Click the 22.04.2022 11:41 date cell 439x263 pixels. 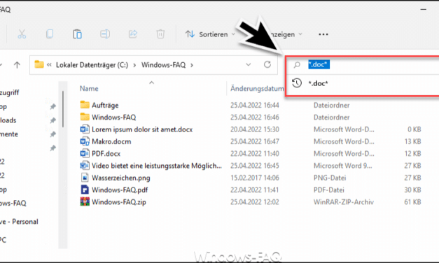coord(255,190)
